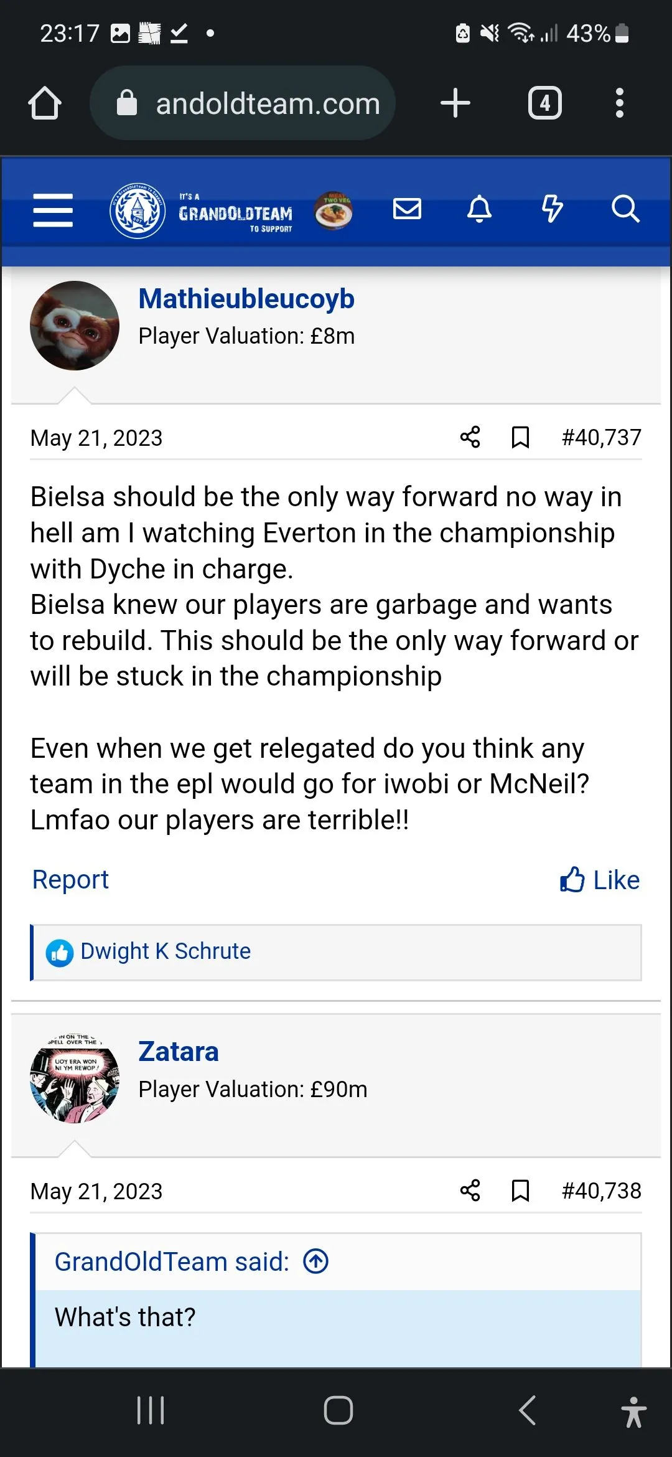Open the forum search
The image size is (672, 1457).
point(625,209)
